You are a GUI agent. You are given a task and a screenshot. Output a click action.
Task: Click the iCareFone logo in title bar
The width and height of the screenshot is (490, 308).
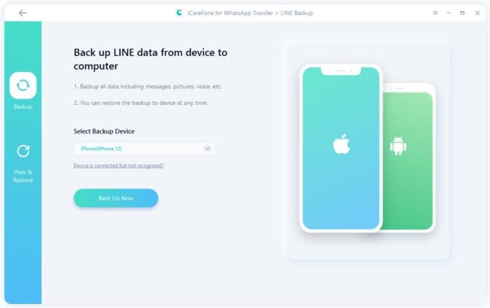pos(179,13)
